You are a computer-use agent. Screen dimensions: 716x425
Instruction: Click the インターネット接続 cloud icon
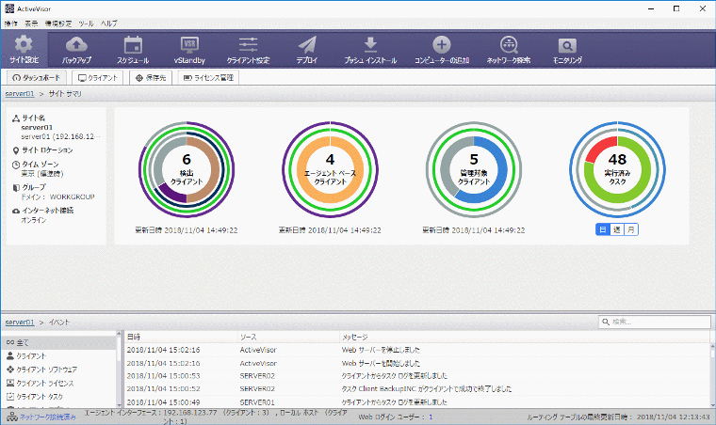coord(15,211)
